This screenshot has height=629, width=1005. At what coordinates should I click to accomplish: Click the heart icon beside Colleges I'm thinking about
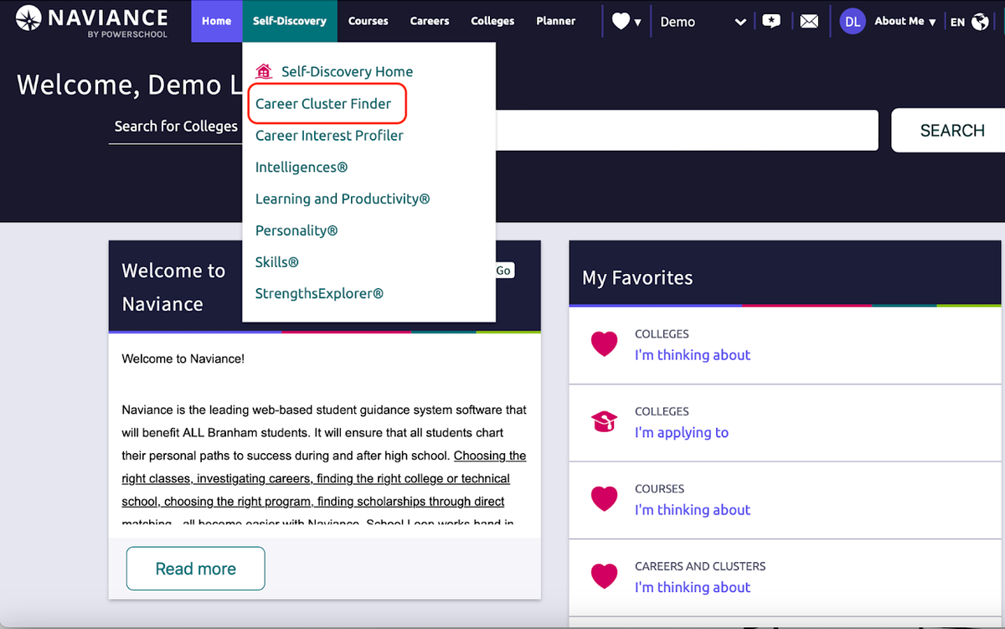click(x=604, y=344)
